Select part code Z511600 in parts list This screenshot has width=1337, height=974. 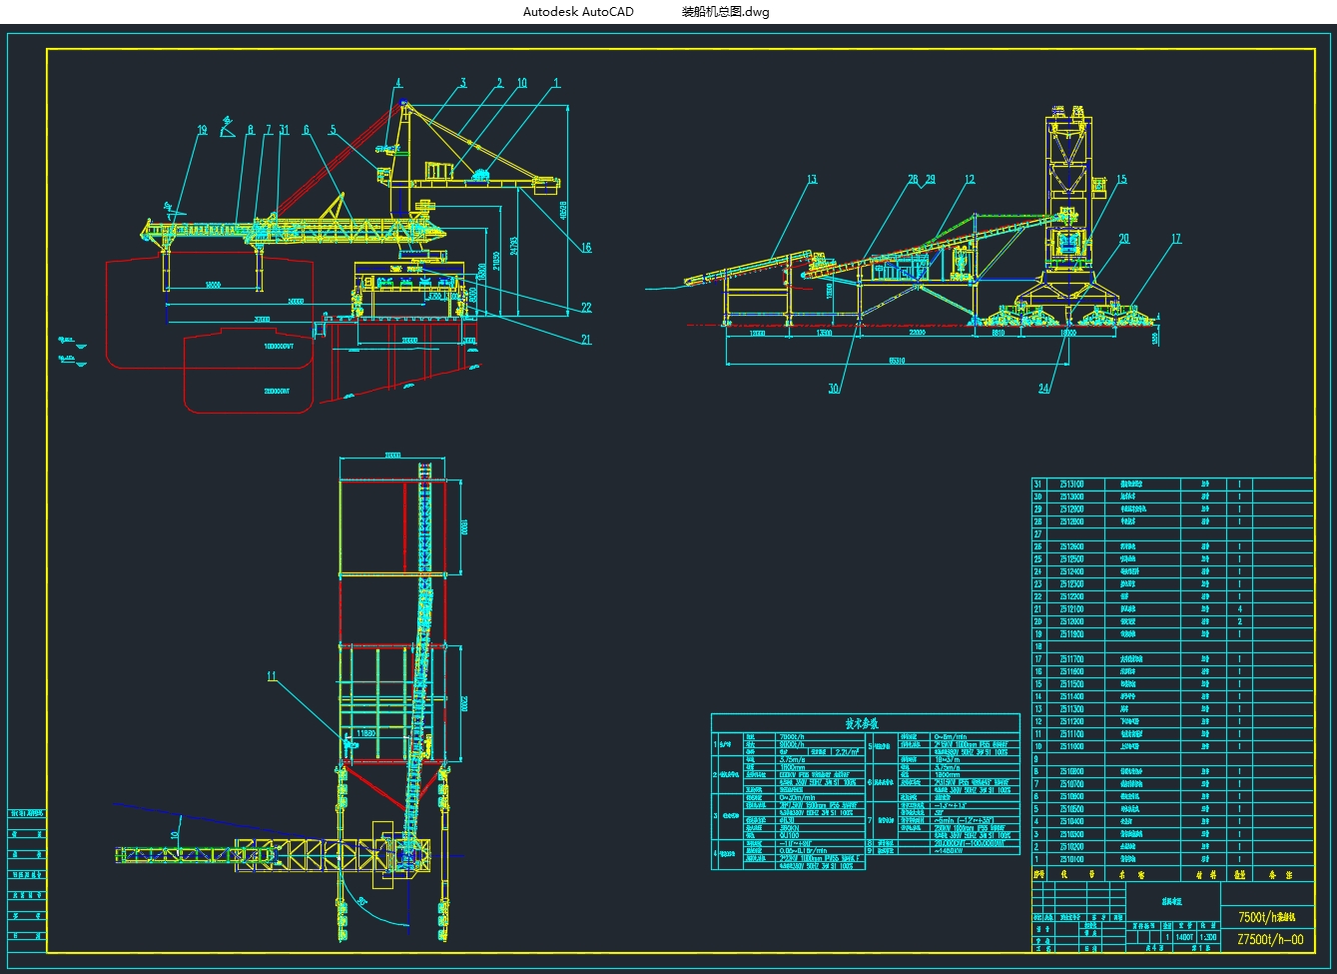point(1072,671)
